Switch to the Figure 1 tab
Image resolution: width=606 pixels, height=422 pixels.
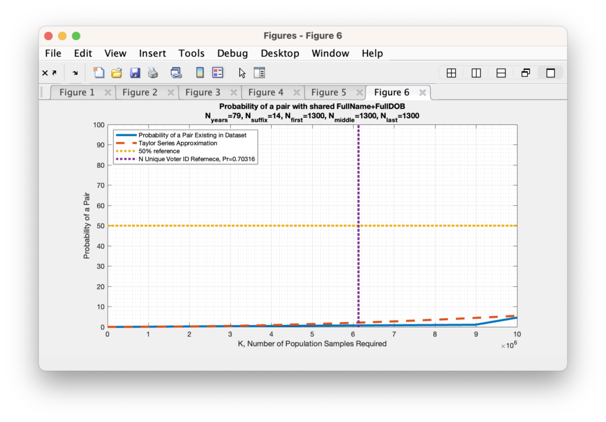click(x=76, y=92)
